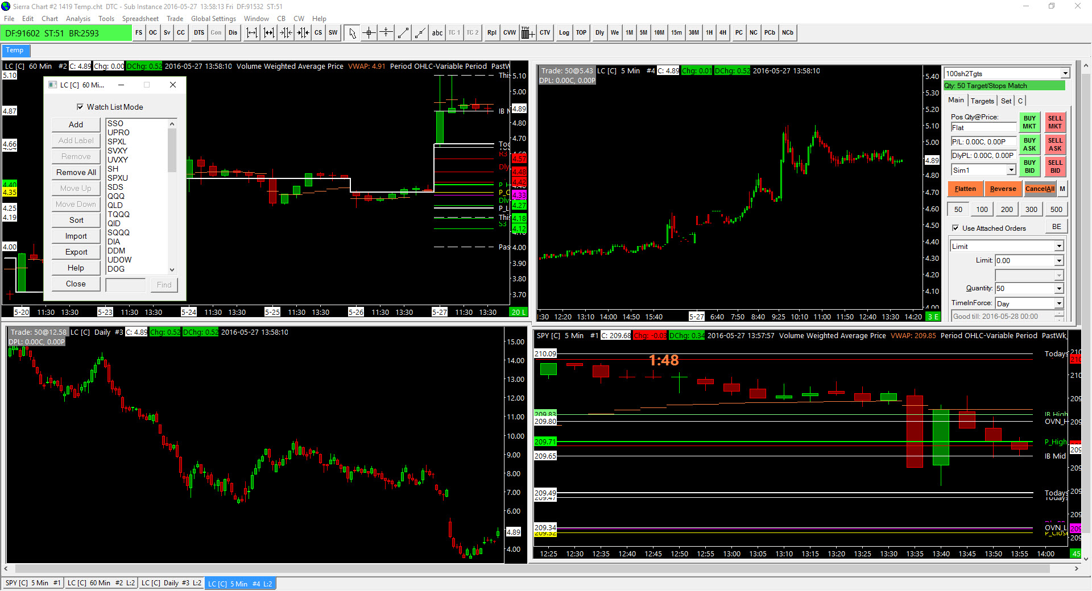Click the horizontal scrollbar below the charts
1092x591 pixels.
click(x=540, y=568)
